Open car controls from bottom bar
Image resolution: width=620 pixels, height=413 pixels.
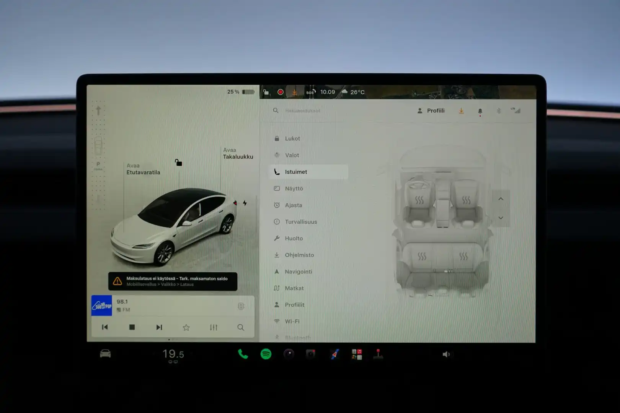[105, 354]
